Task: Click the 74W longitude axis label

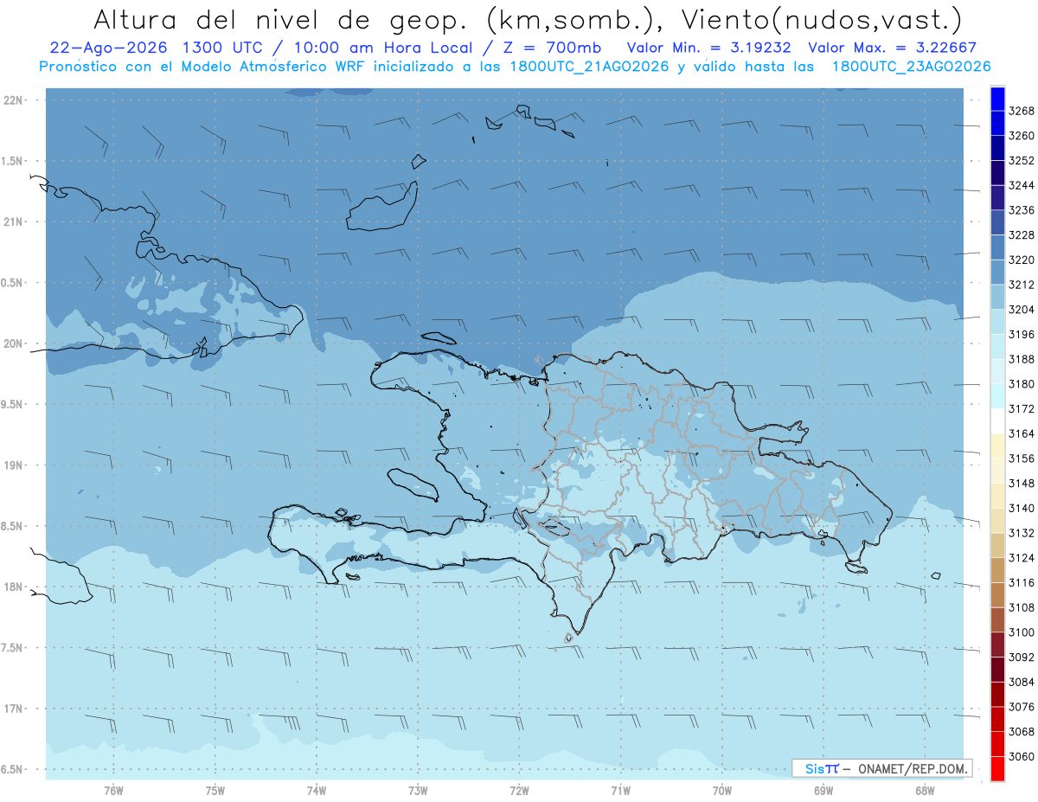Action: (317, 789)
